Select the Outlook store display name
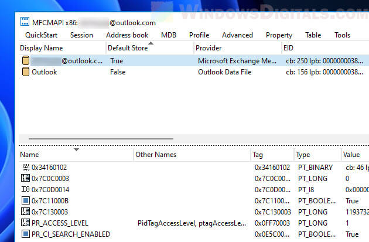This screenshot has height=242, width=369. tap(45, 72)
